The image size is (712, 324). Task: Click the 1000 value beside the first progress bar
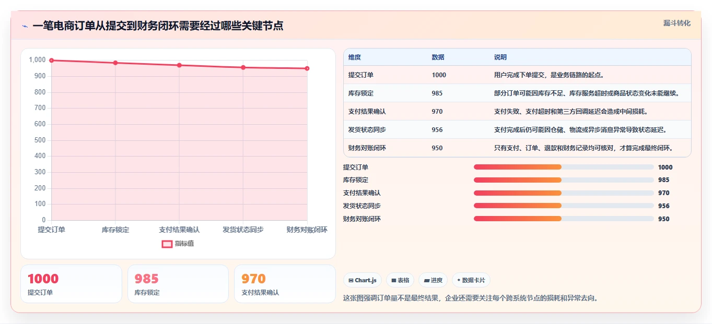click(666, 167)
